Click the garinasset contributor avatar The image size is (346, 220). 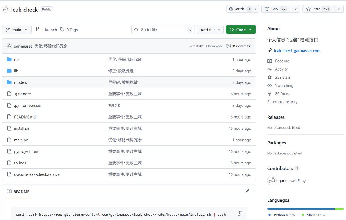coord(271,181)
